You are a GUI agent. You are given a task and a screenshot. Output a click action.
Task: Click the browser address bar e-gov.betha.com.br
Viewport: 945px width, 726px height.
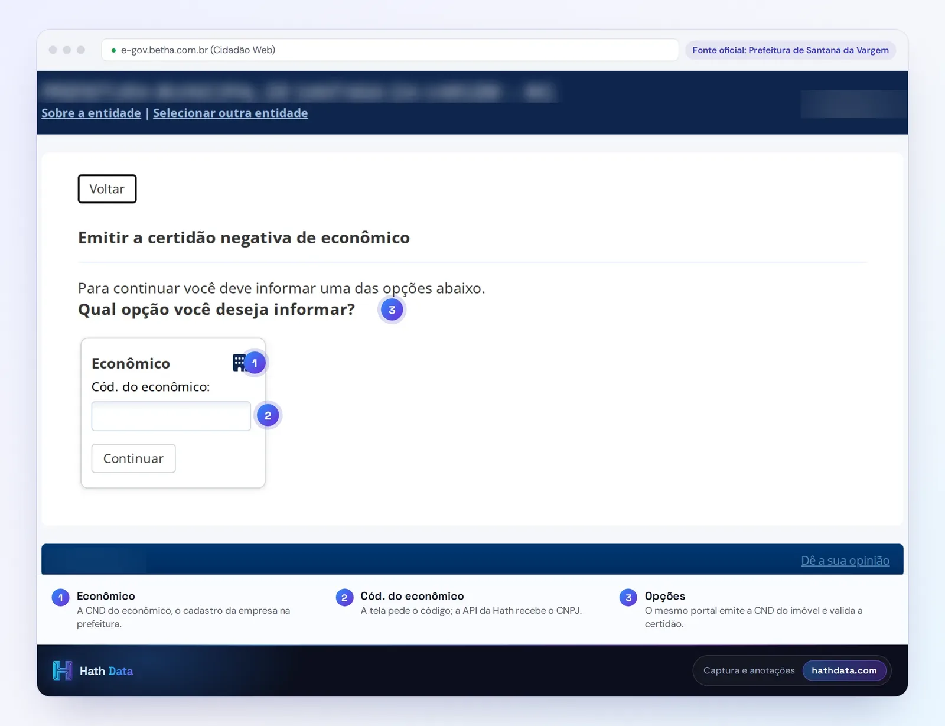tap(390, 50)
